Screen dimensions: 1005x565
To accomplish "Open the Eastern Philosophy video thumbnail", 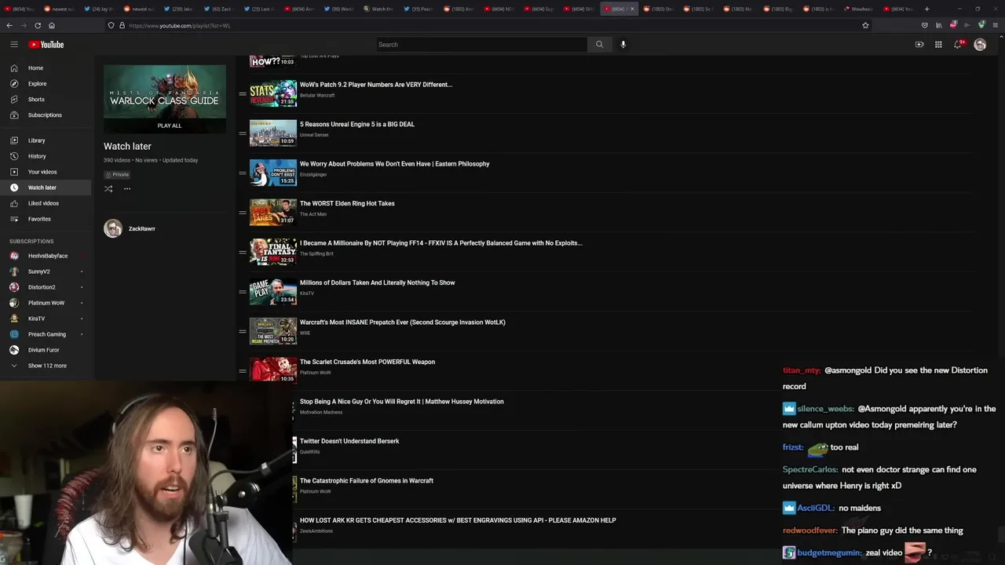I will (273, 173).
